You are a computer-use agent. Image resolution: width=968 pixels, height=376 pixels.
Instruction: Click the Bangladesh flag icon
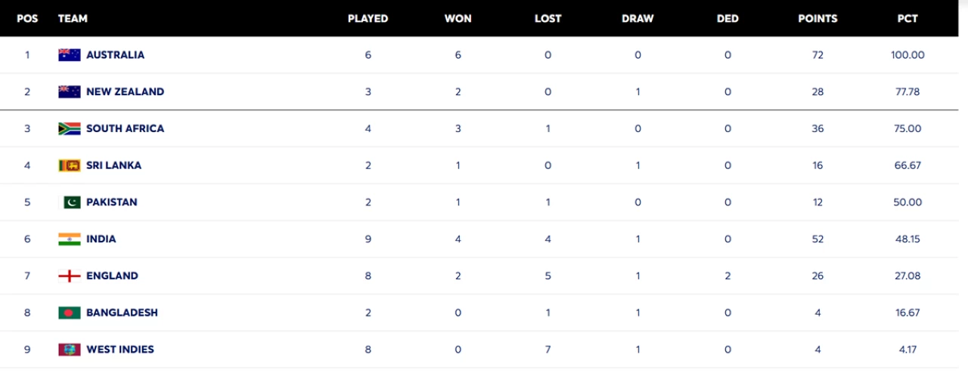click(x=69, y=313)
